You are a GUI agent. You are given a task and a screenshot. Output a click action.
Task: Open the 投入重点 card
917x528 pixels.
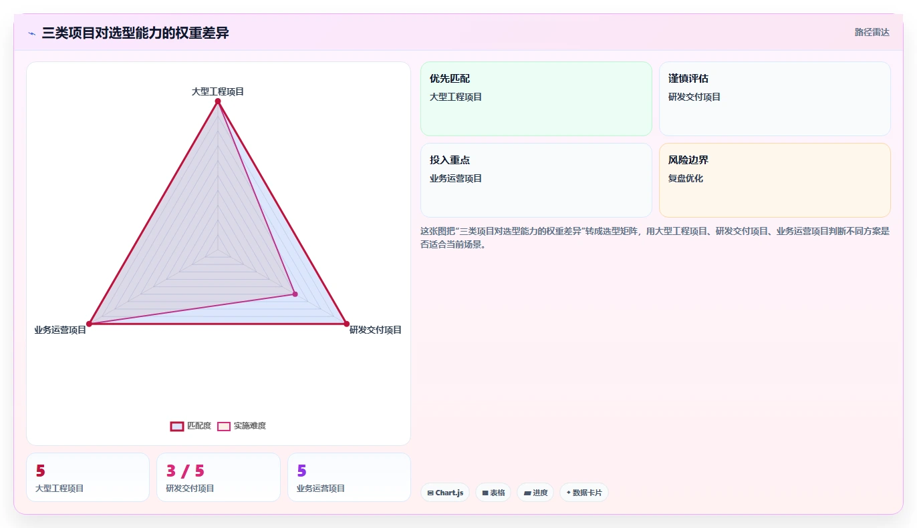point(536,180)
